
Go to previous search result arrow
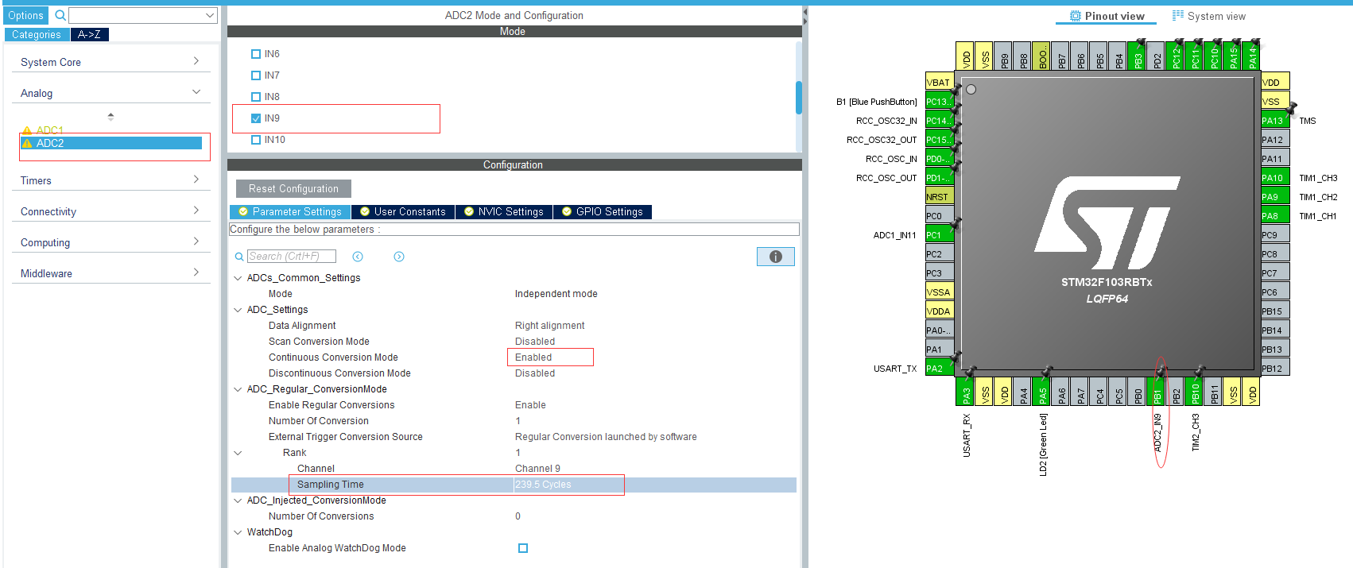[358, 257]
